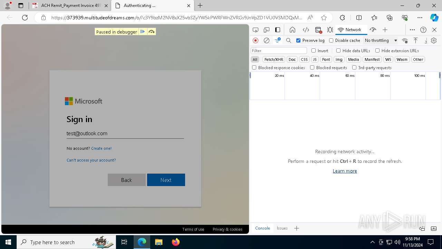Viewport: 442px width, 249px height.
Task: Select the Console drawer tab
Action: click(x=262, y=228)
